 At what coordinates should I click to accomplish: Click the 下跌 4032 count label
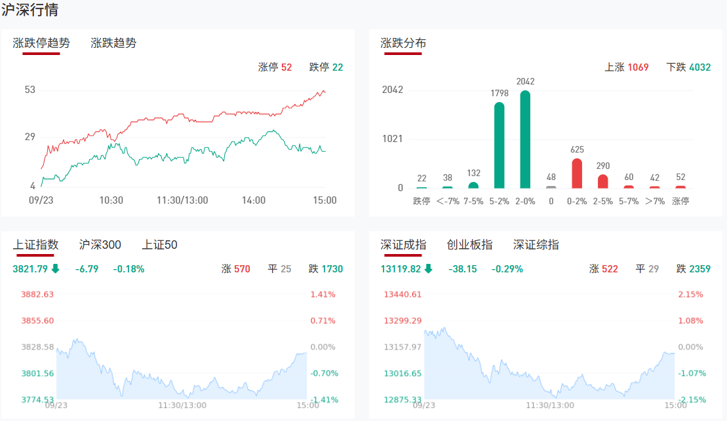(x=688, y=67)
